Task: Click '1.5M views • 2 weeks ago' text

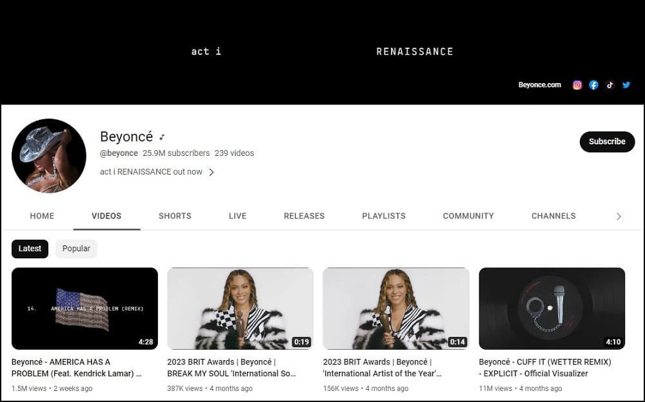Action: pos(52,388)
